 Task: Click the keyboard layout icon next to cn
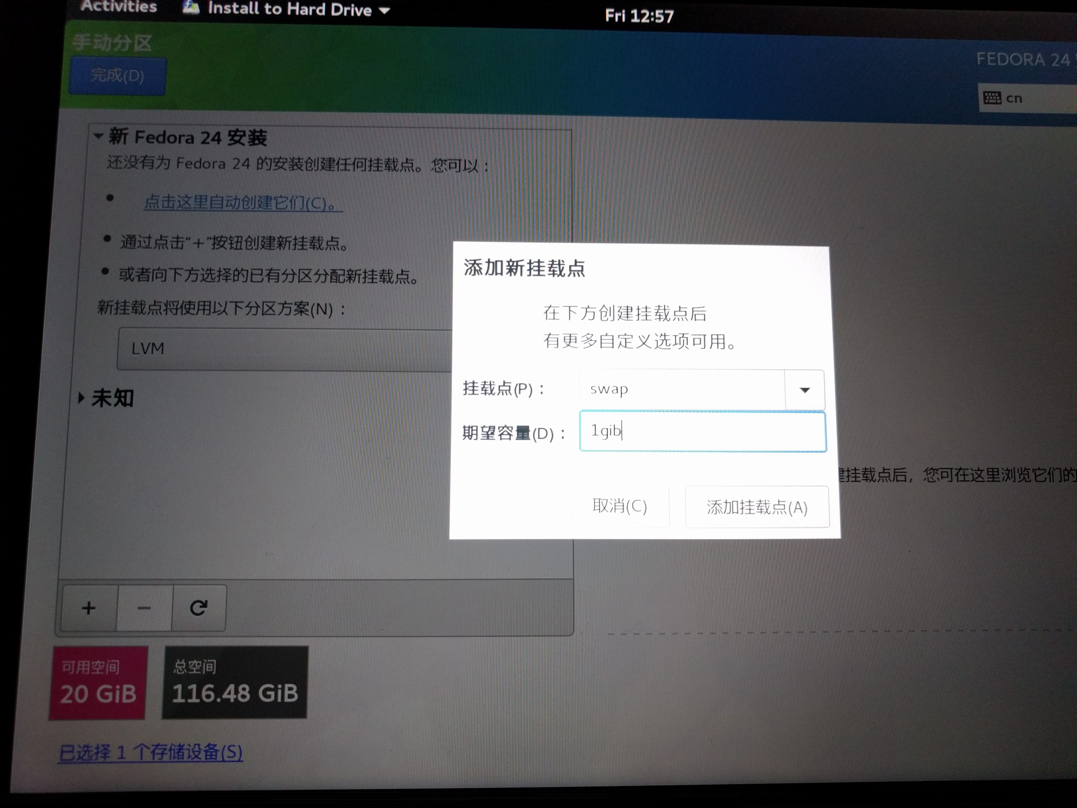(992, 98)
